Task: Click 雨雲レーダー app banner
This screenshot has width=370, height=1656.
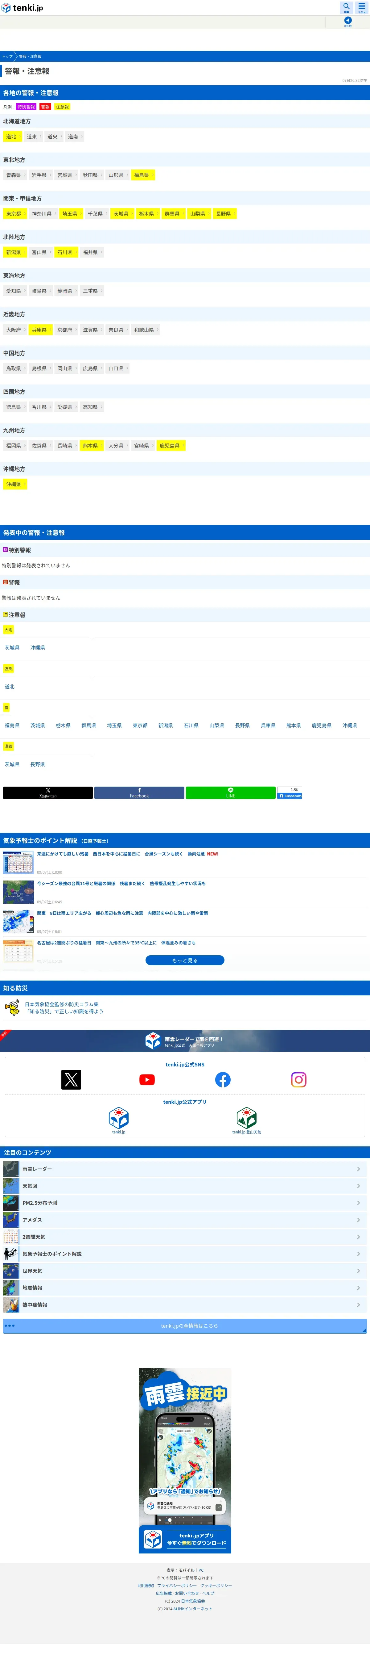Action: pos(185,1040)
